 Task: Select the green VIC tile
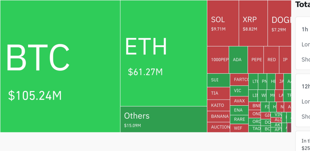[239, 91]
